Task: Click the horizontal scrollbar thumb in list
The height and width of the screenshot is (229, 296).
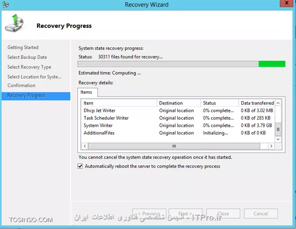Action: [174, 146]
